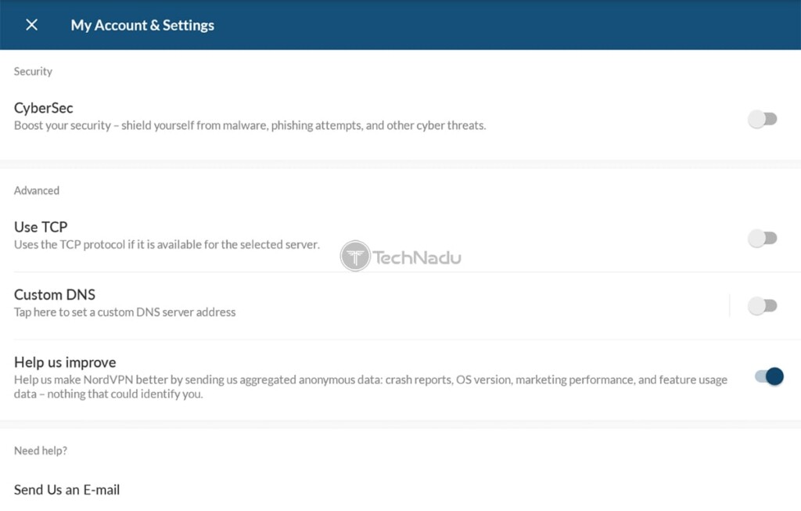
Task: Disable the Help us improve toggle
Action: tap(770, 376)
